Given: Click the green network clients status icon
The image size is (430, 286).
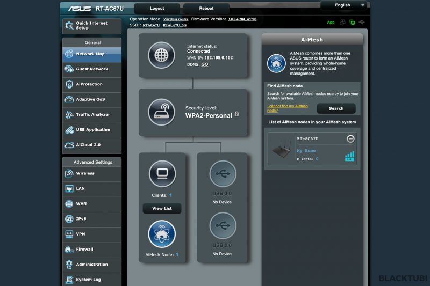Looking at the screenshot, I should pyautogui.click(x=352, y=23).
